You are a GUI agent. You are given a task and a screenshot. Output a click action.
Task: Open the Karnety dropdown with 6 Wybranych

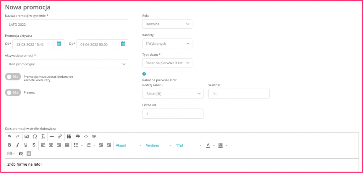pos(167,43)
